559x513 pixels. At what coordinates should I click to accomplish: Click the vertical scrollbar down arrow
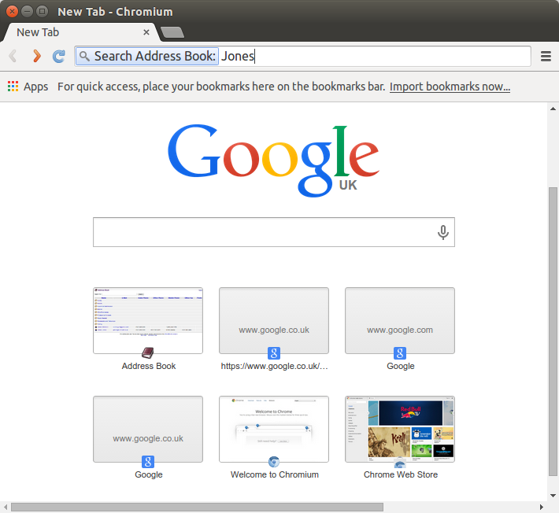pyautogui.click(x=553, y=493)
